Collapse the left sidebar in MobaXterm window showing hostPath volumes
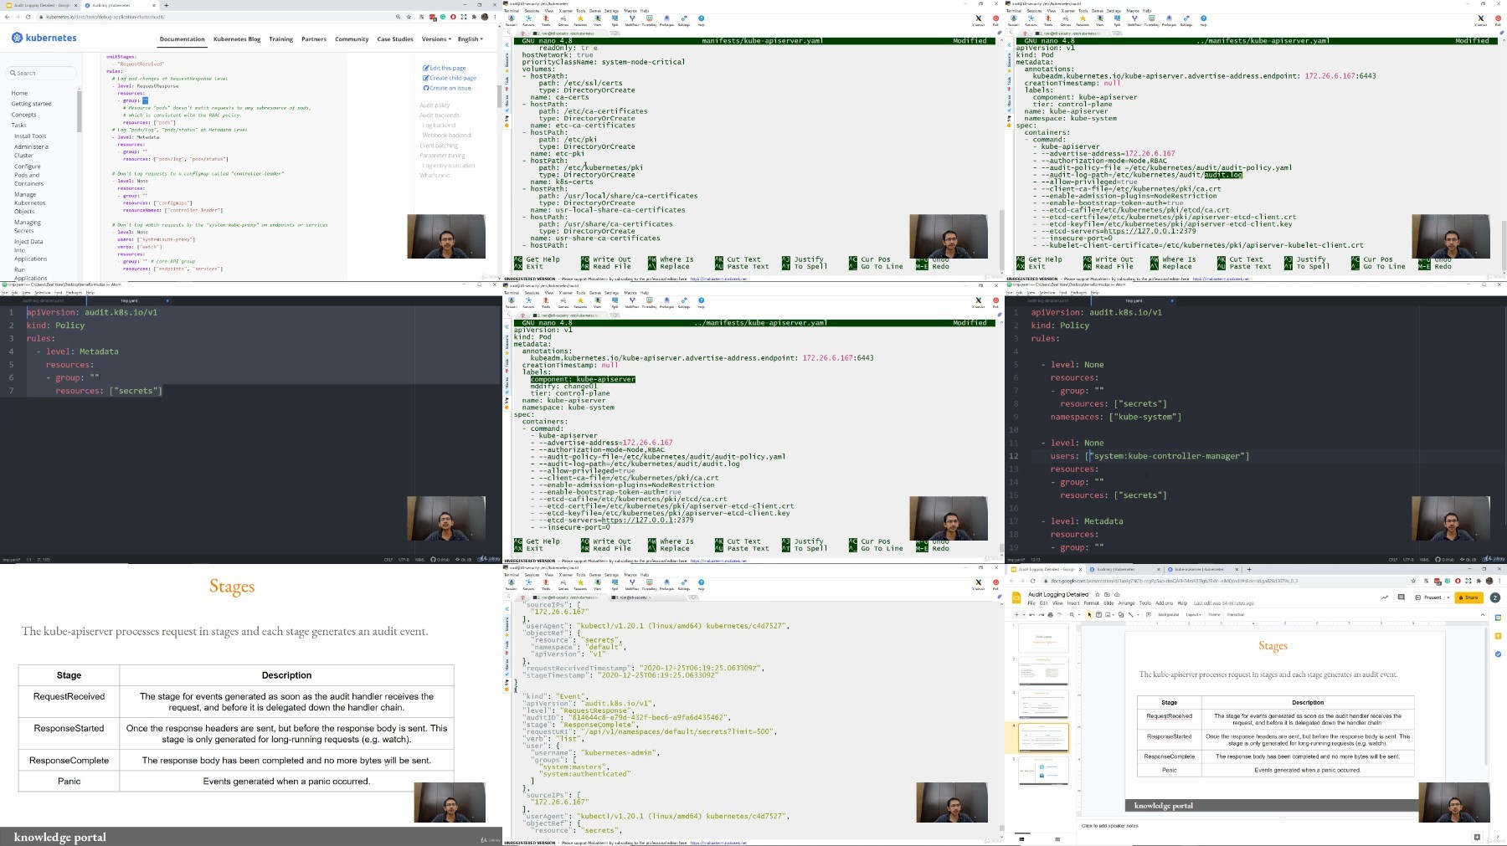1507x846 pixels. point(507,44)
